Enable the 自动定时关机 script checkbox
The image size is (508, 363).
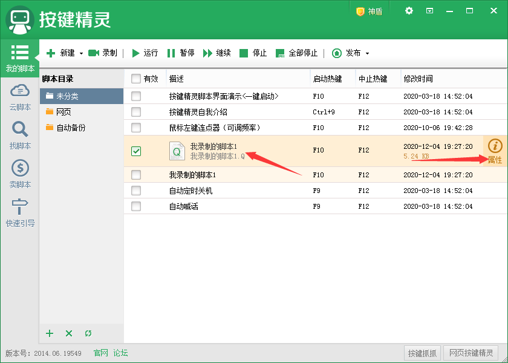[x=136, y=191]
